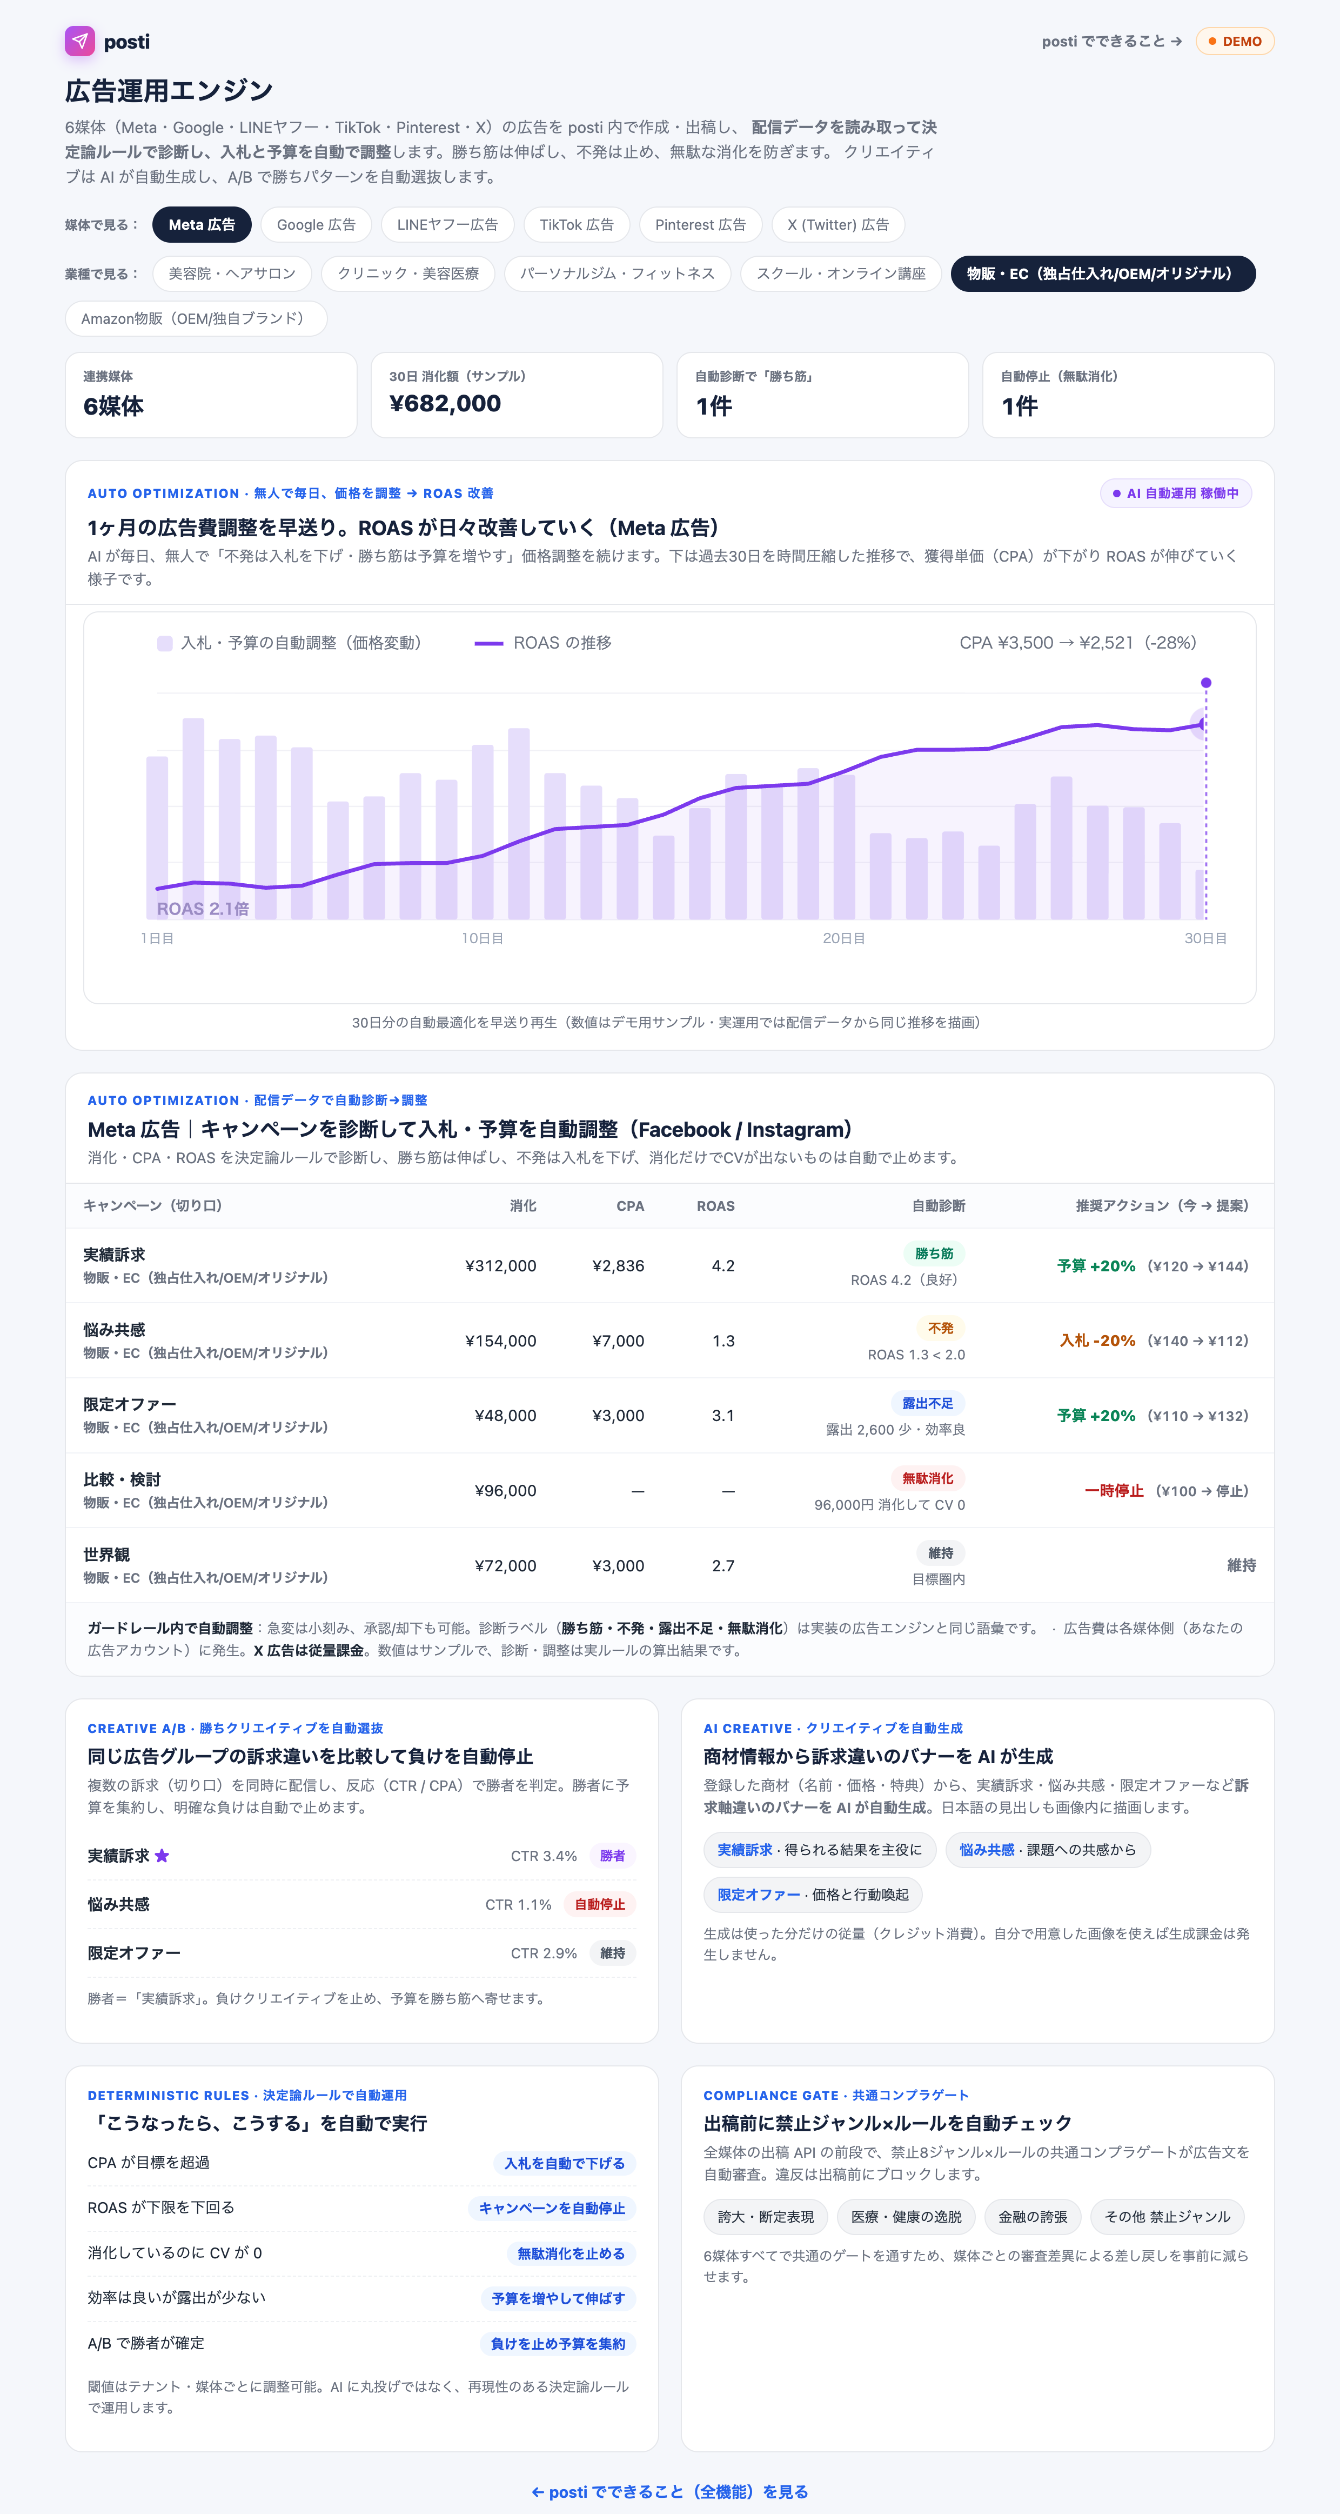
Task: Click the 限定オファー · 価格と行動喚起 chip
Action: (813, 1894)
